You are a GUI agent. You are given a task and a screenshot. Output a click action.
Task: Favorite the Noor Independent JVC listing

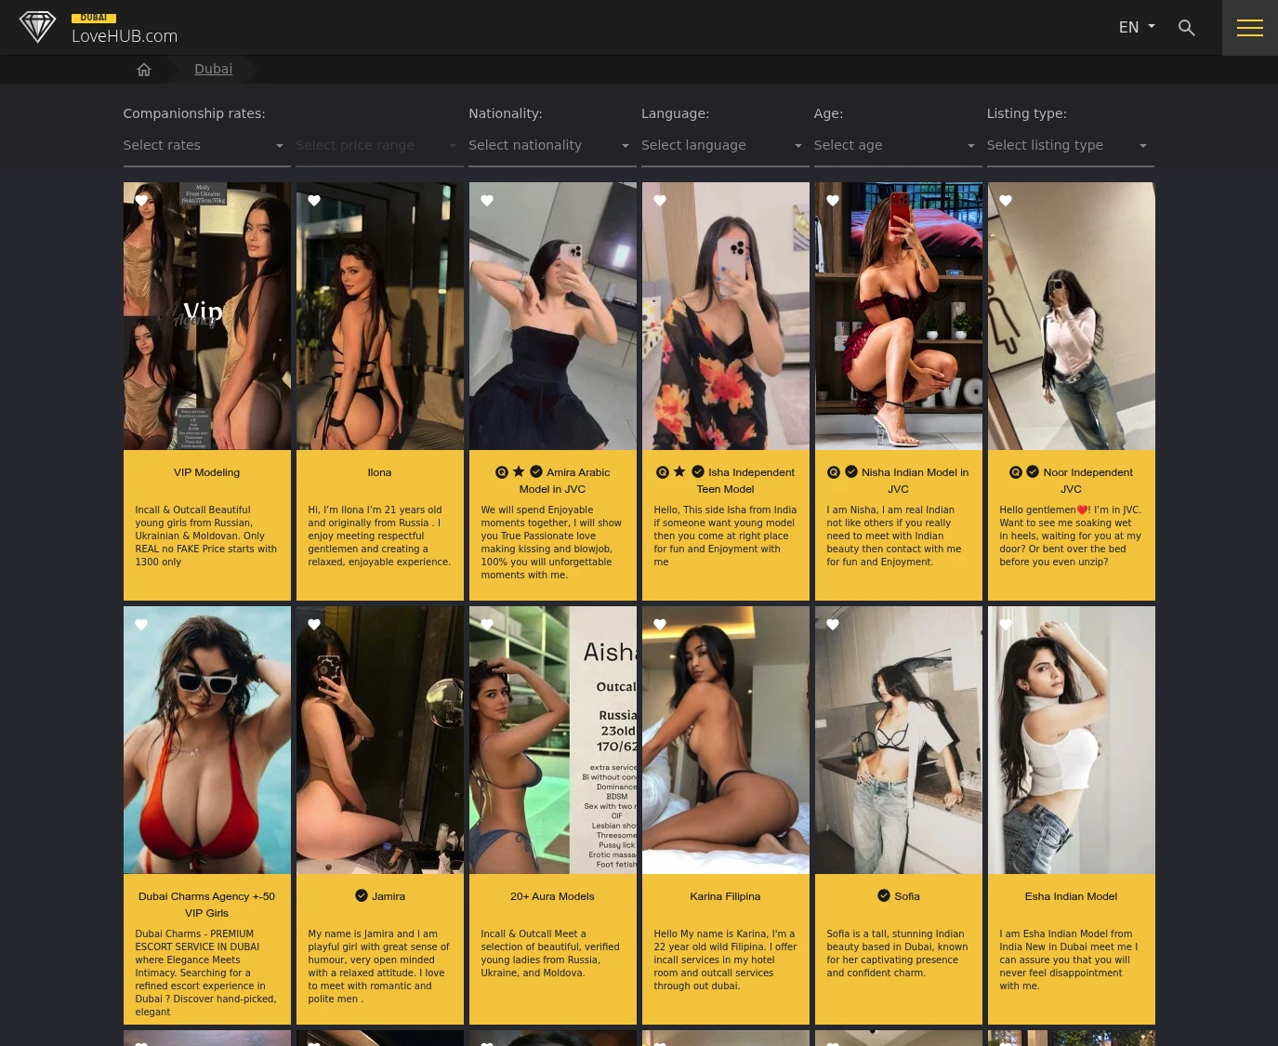pos(1006,201)
